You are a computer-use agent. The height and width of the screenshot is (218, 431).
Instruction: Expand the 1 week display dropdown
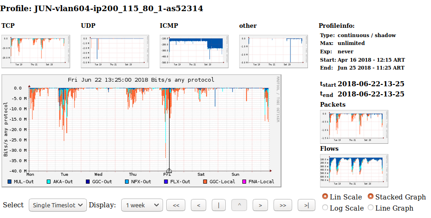142,205
